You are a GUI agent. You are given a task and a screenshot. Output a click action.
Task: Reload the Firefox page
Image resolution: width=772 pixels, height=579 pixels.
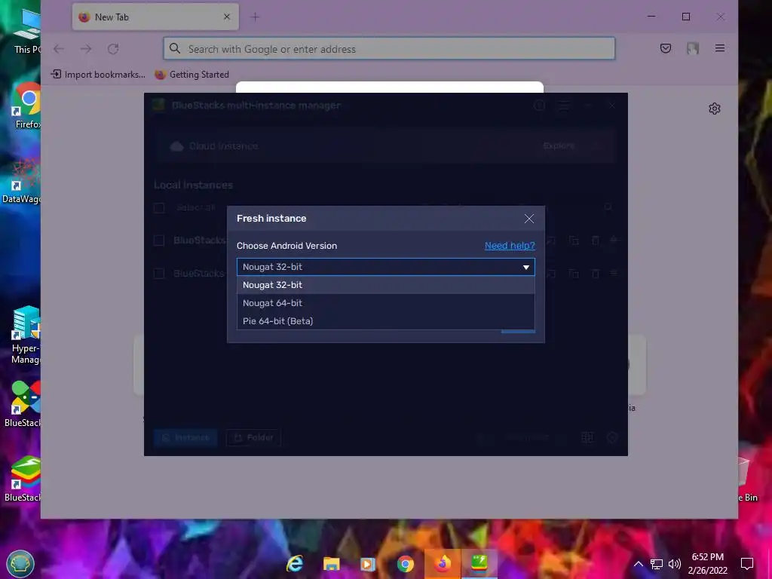point(113,49)
